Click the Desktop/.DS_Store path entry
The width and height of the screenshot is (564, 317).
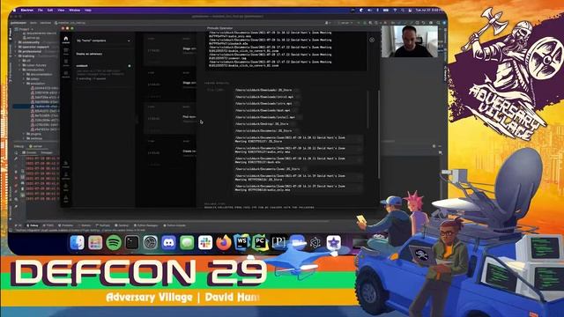point(262,124)
